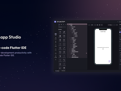Click the floating action button in preview

point(109,61)
